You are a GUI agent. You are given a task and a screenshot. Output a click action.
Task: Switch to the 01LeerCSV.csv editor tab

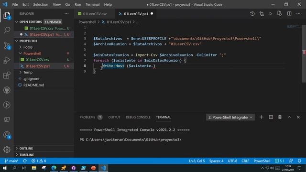95,14
